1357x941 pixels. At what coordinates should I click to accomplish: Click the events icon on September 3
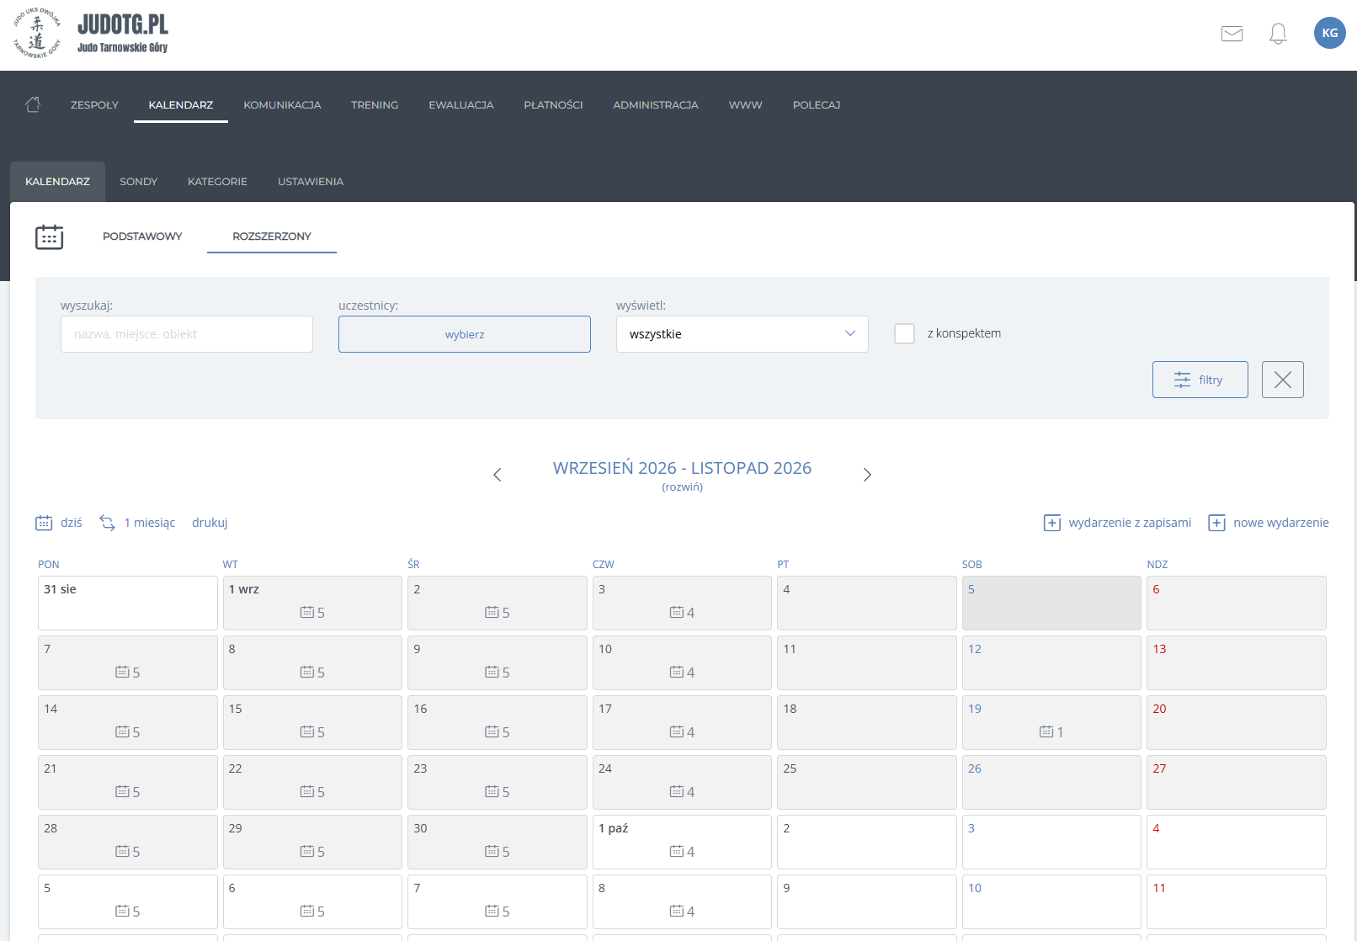coord(677,613)
